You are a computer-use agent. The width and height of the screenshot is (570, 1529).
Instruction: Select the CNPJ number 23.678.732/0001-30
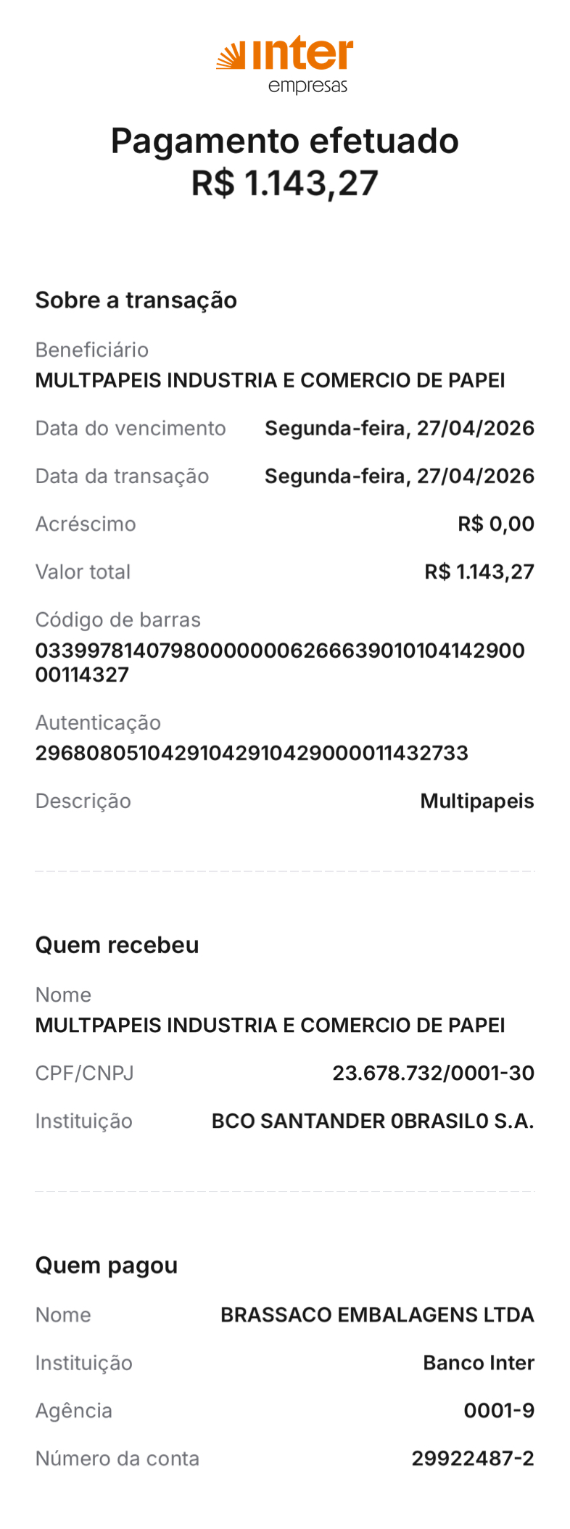coord(433,1073)
